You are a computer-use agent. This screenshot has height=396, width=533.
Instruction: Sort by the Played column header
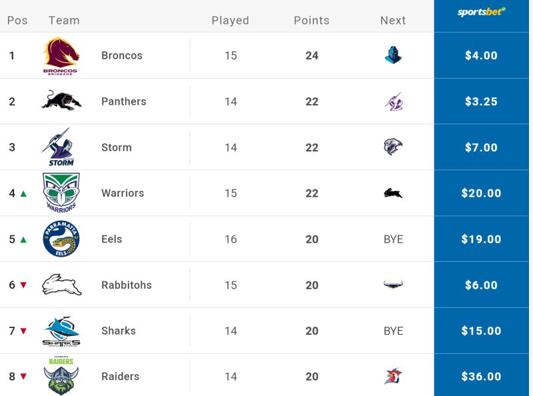(231, 21)
